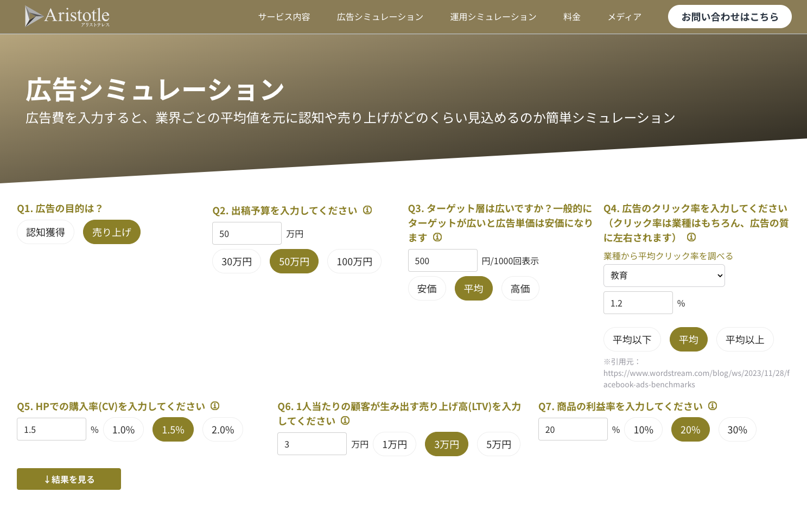Choose 1.5% purchase rate
The width and height of the screenshot is (807, 511).
tap(173, 430)
